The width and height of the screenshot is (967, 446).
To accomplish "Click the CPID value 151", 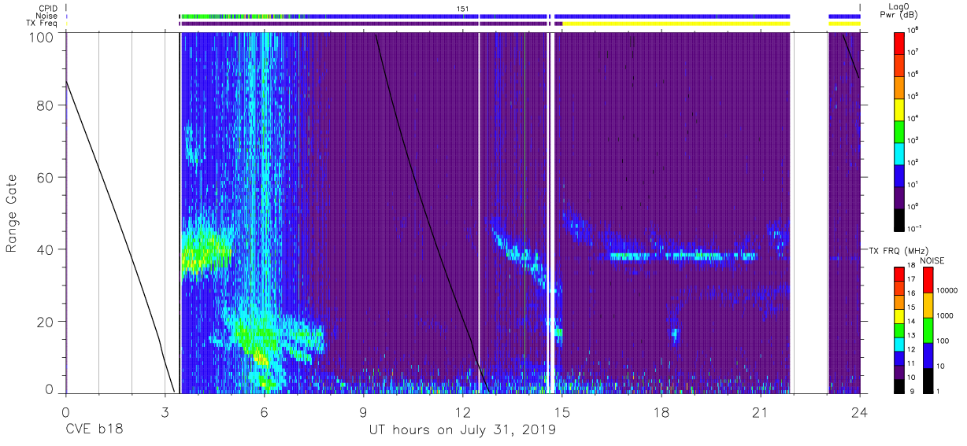I will 462,9.
